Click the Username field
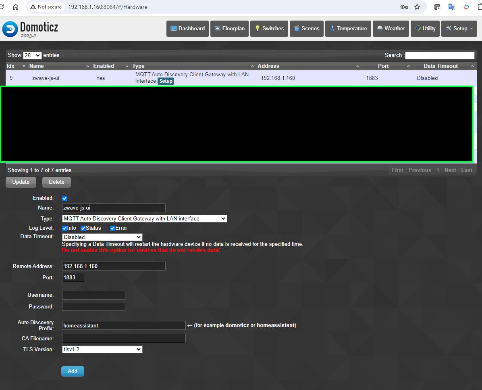 [93, 295]
